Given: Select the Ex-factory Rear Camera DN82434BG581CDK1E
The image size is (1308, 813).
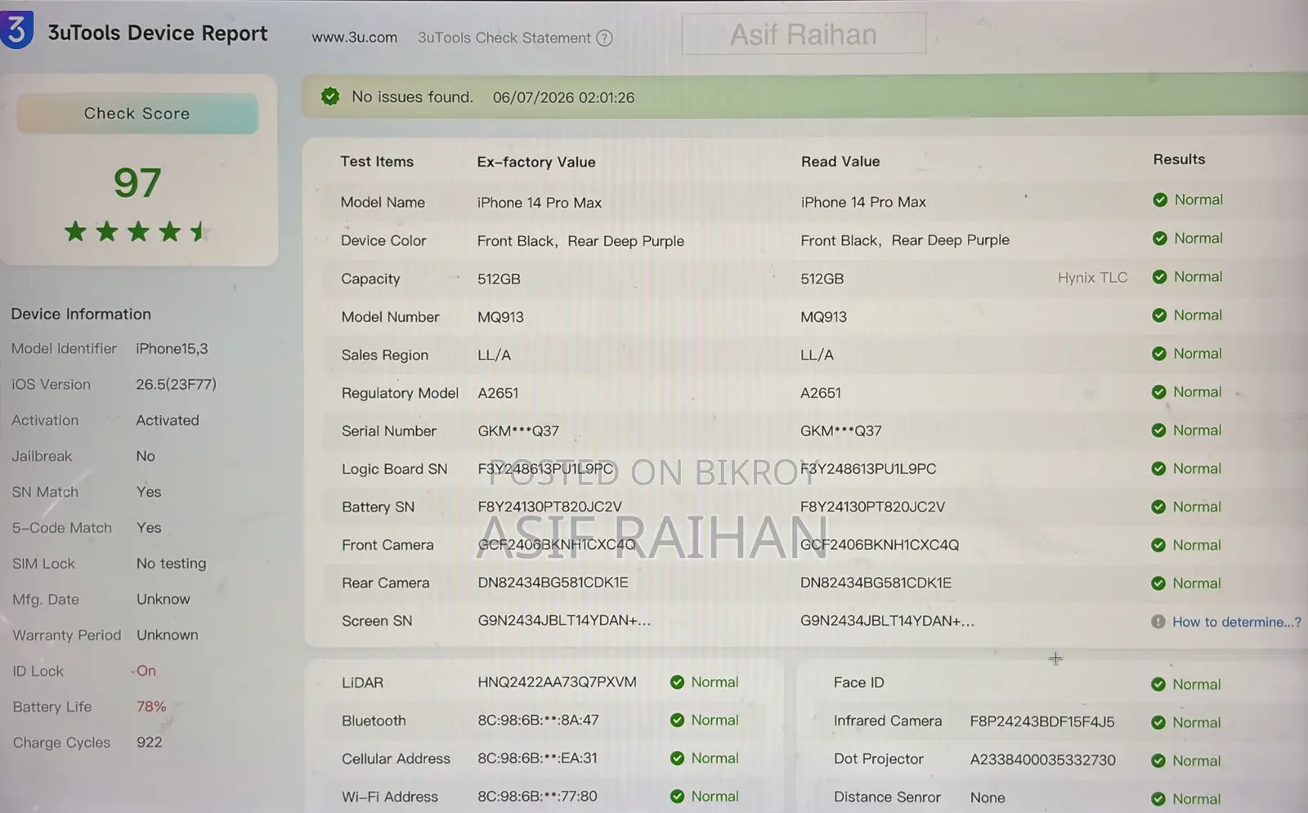Looking at the screenshot, I should point(553,583).
